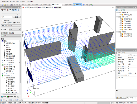Open the ファイル menu
Viewport: 137px width, 104px height.
(x=5, y=2)
